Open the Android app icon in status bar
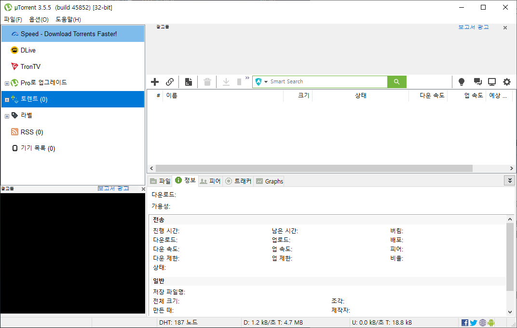Screen dimensions: 517x328 (491, 322)
